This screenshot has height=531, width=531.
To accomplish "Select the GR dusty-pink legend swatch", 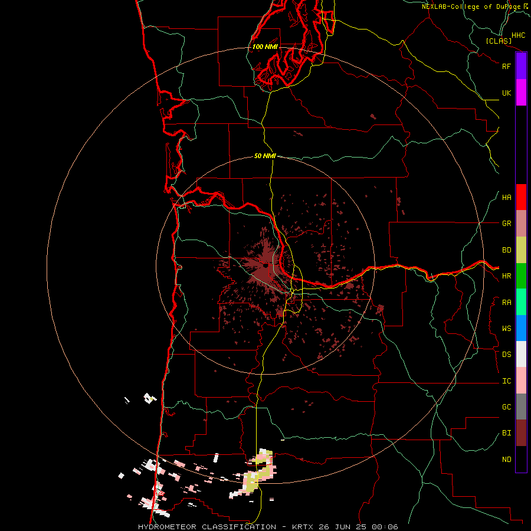I will pos(521,224).
